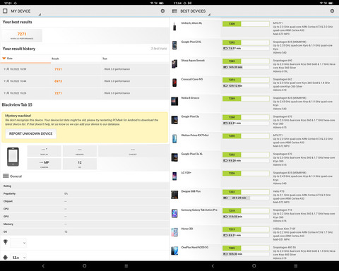Tap the LG V30+ thumbnail
The height and width of the screenshot is (271, 339).
tap(174, 176)
